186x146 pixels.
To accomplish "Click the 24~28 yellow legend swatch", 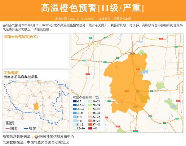I will pyautogui.click(x=90, y=109).
